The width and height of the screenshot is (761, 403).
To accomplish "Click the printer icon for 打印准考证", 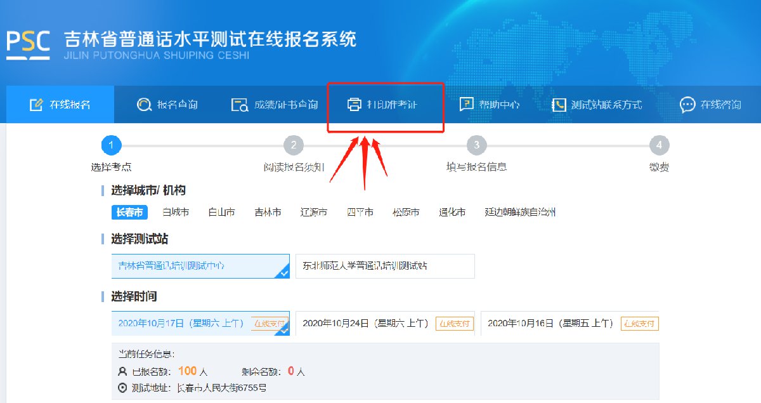I will (354, 105).
